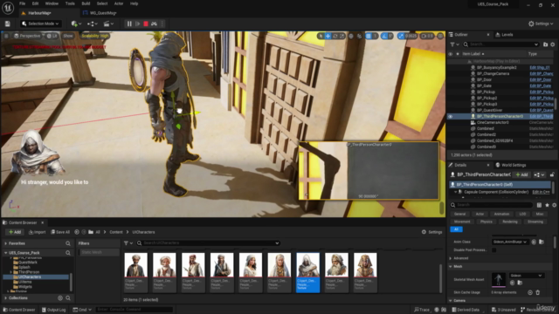The image size is (559, 314).
Task: Open the camera speed setting in viewport
Action: click(x=427, y=36)
